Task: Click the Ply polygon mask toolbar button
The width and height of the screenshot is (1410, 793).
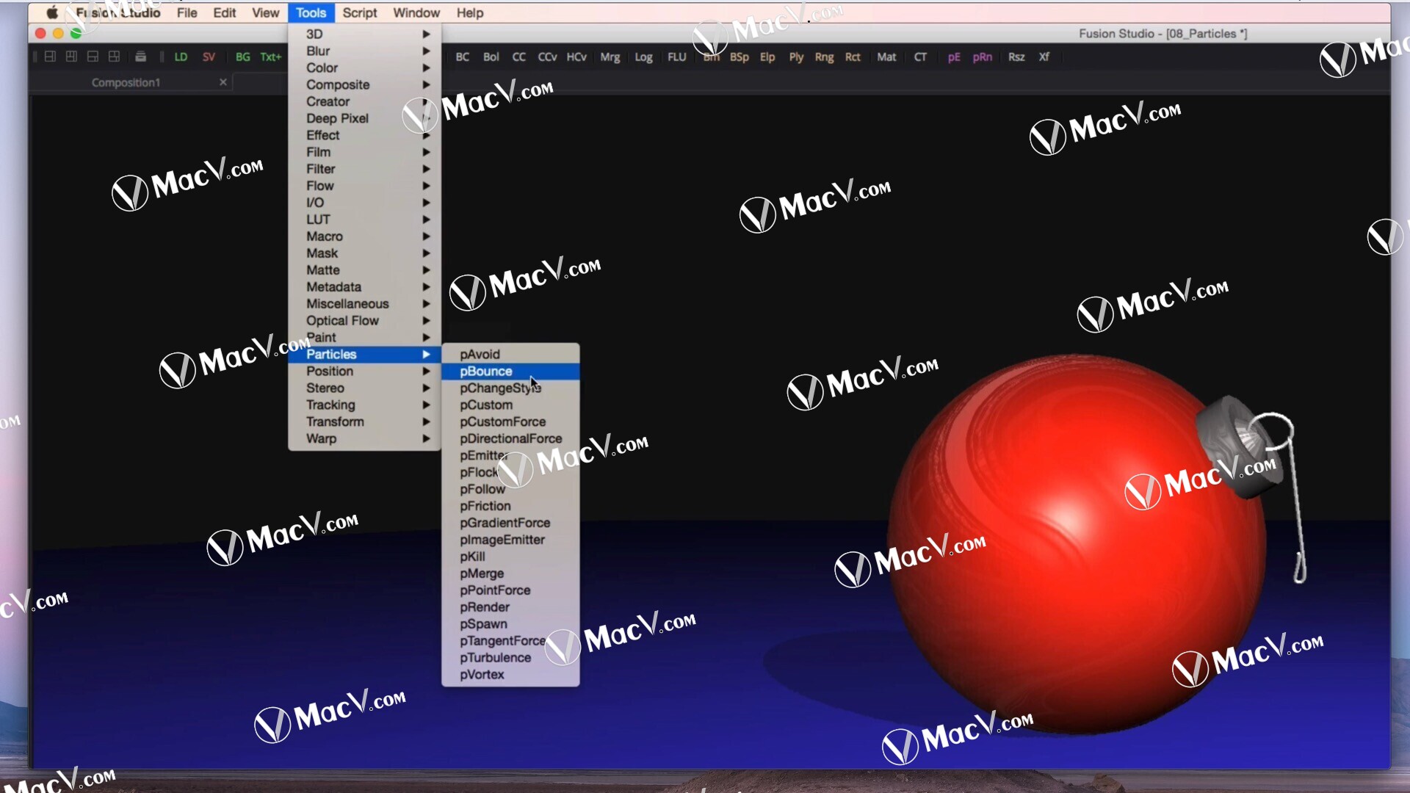Action: [x=796, y=57]
